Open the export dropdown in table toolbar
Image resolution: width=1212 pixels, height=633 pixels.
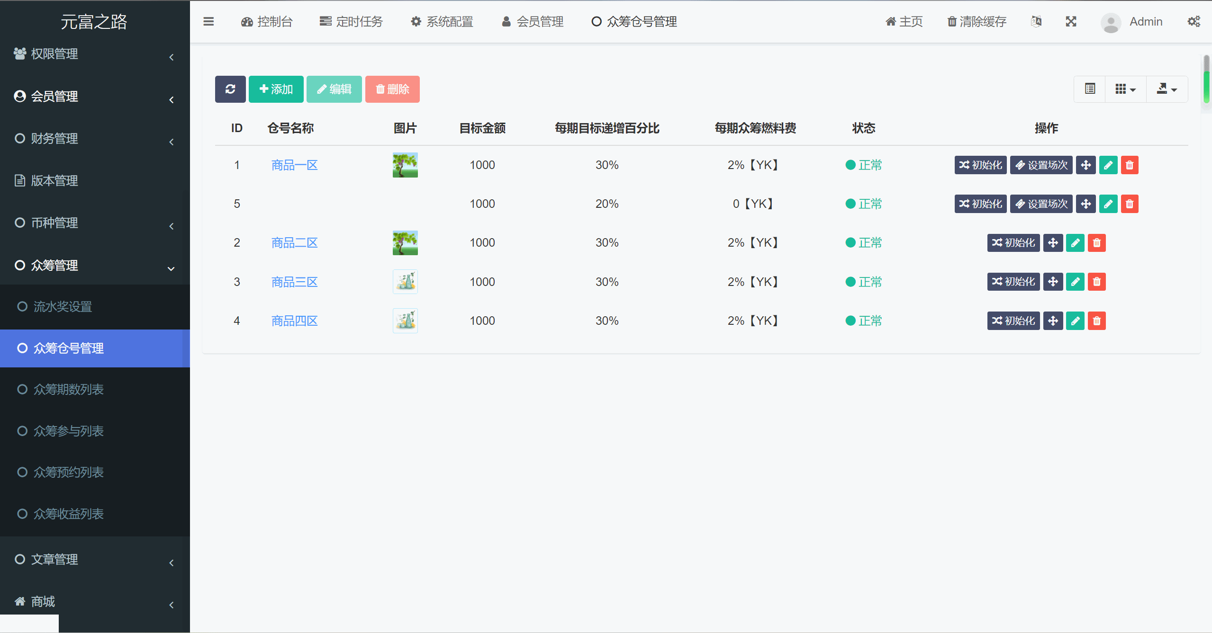pyautogui.click(x=1167, y=89)
